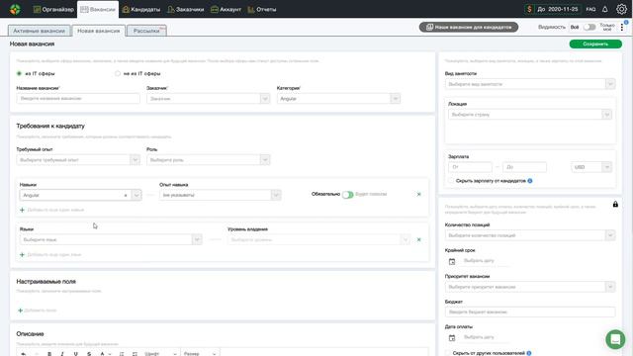This screenshot has width=633, height=356.
Task: Open the Органайзер section
Action: [53, 9]
